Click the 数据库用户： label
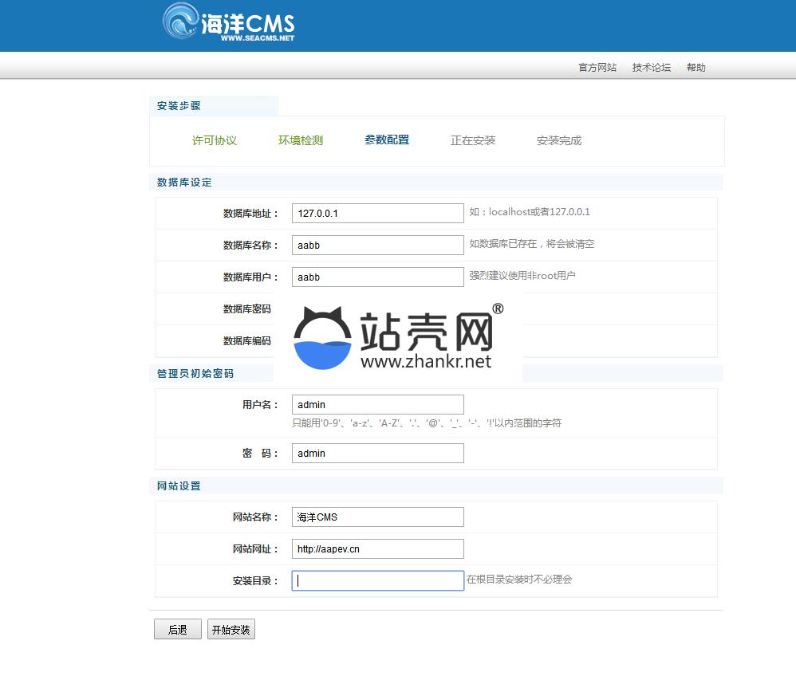The width and height of the screenshot is (796, 676). click(250, 277)
